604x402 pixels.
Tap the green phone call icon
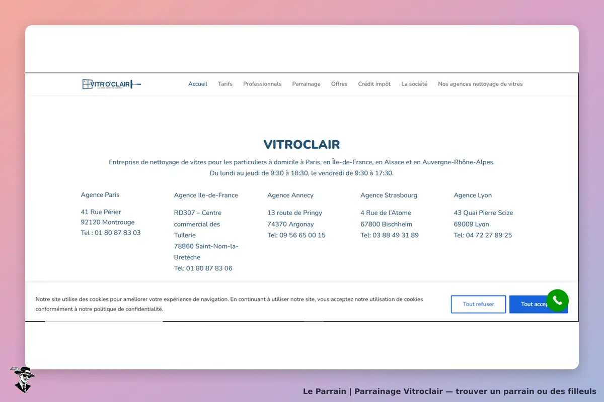point(557,300)
